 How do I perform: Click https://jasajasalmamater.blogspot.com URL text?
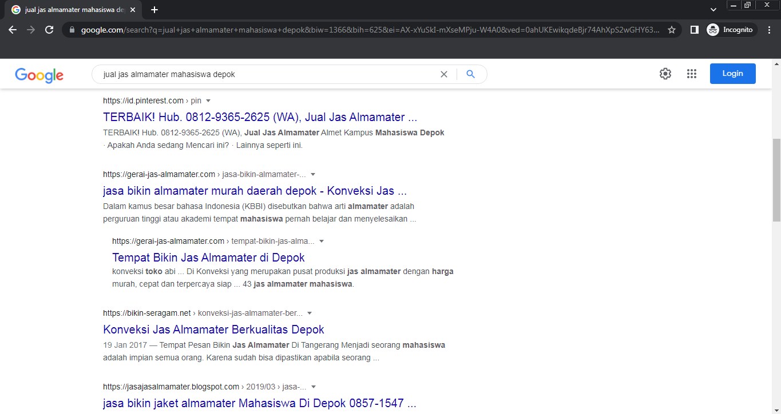tap(171, 387)
